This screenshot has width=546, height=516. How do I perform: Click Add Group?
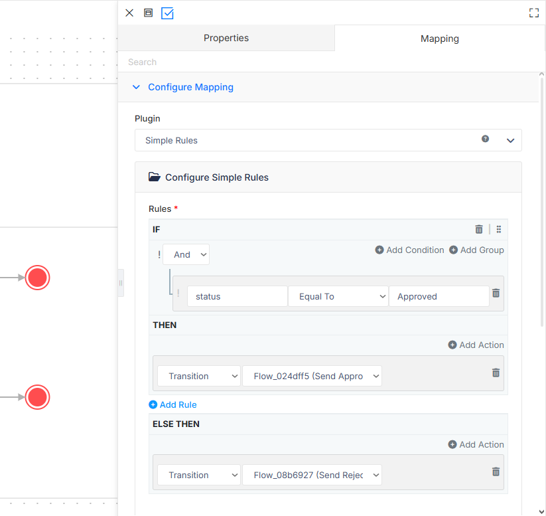(476, 250)
